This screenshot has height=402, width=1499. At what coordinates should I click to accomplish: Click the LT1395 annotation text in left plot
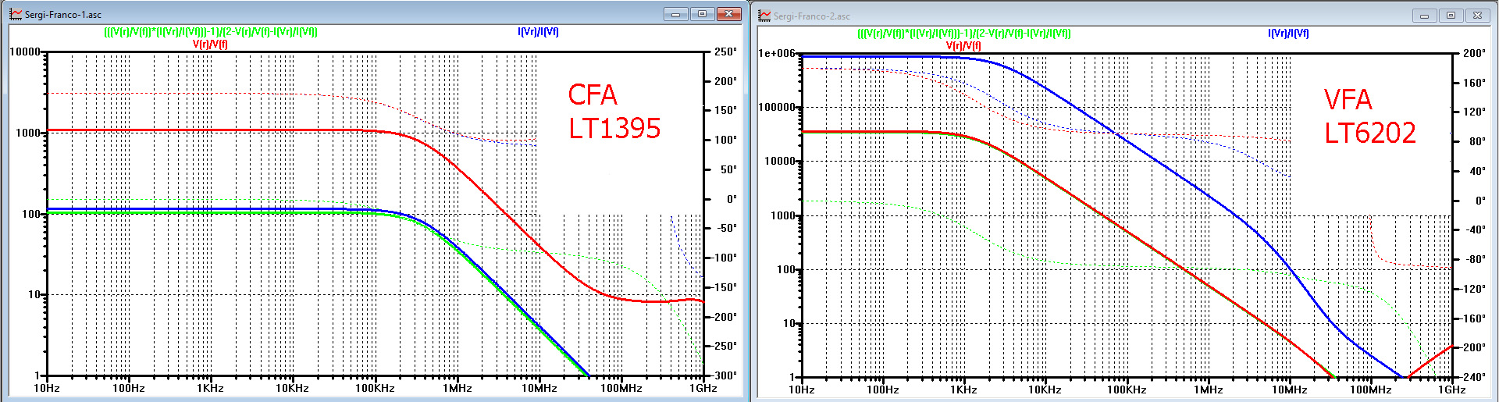pos(614,129)
